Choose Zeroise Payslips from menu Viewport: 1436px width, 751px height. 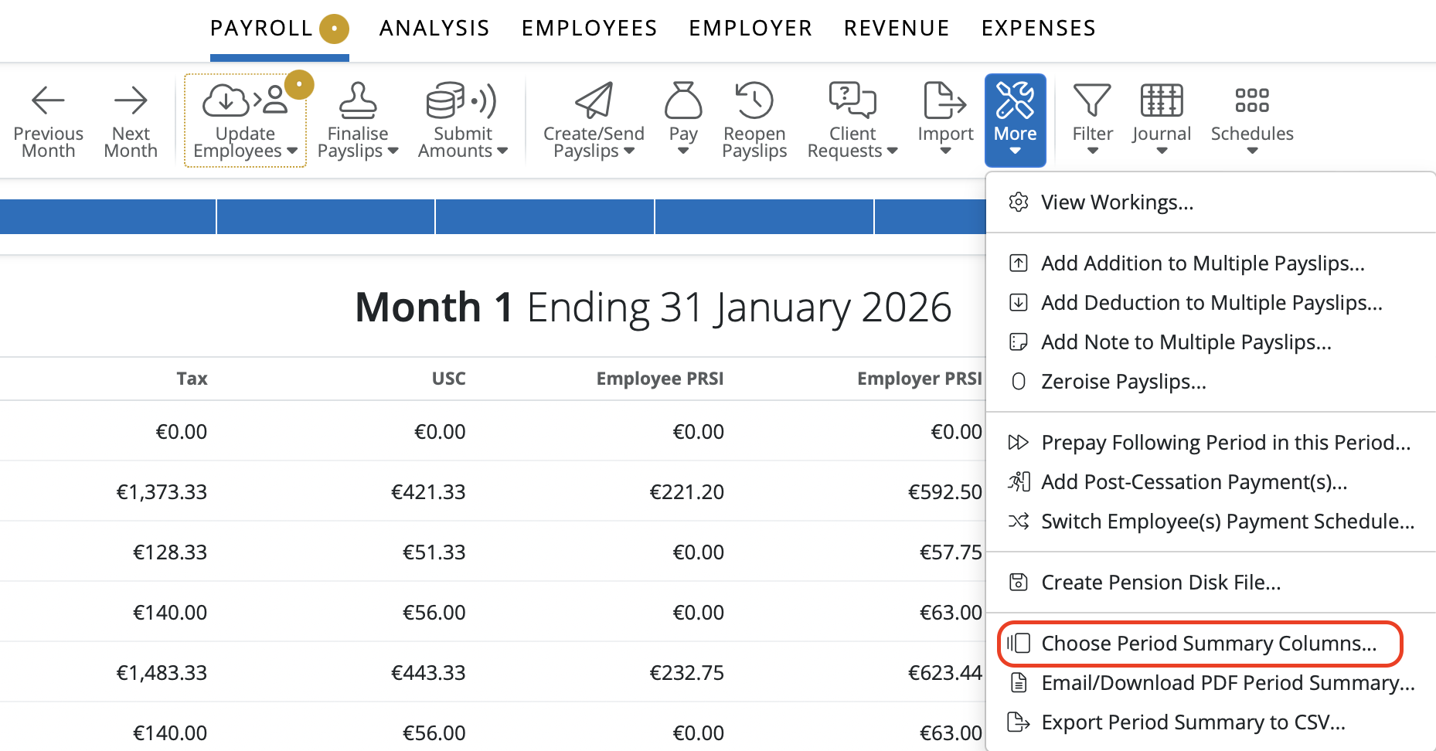pyautogui.click(x=1123, y=382)
